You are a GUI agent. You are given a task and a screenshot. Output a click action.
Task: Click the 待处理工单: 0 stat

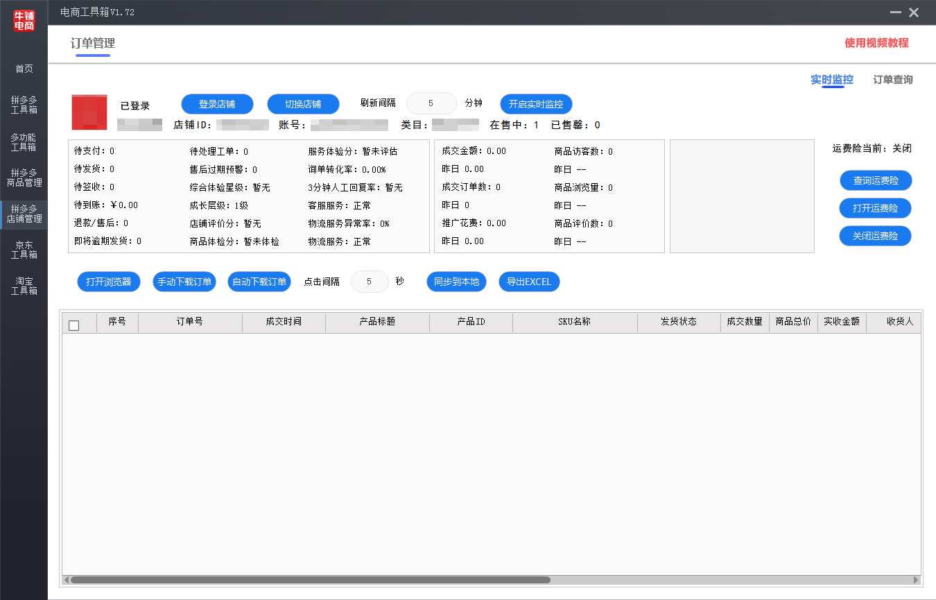(x=219, y=151)
